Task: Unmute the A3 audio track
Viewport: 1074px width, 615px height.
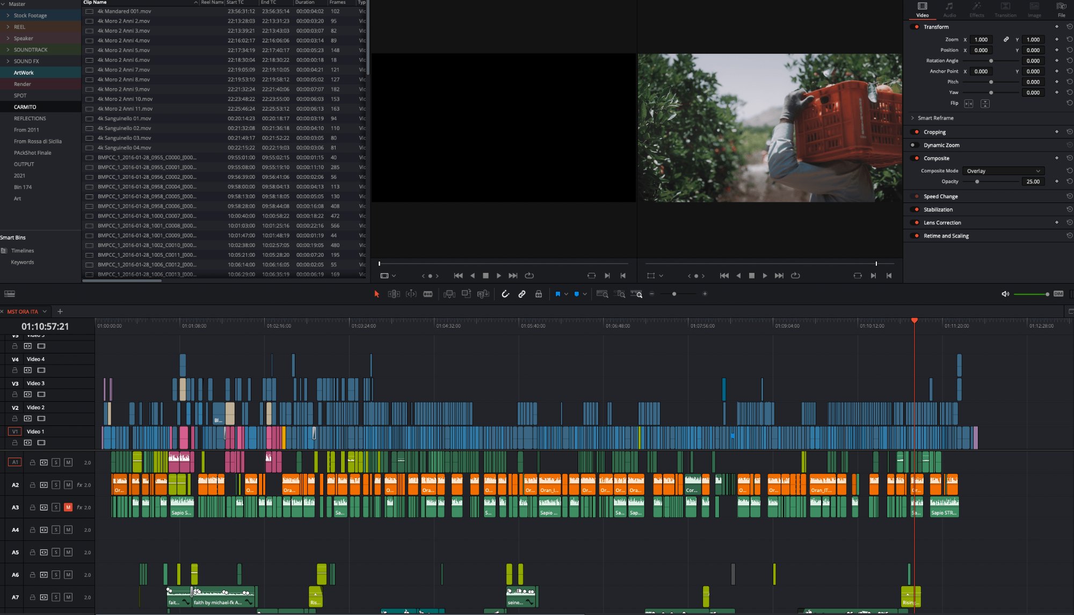Action: [x=68, y=507]
